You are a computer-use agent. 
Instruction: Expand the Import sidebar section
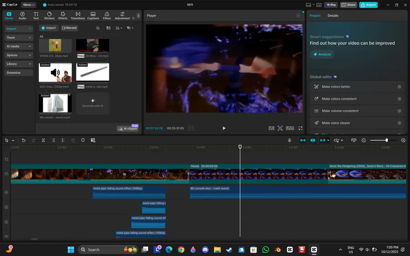[x=19, y=29]
